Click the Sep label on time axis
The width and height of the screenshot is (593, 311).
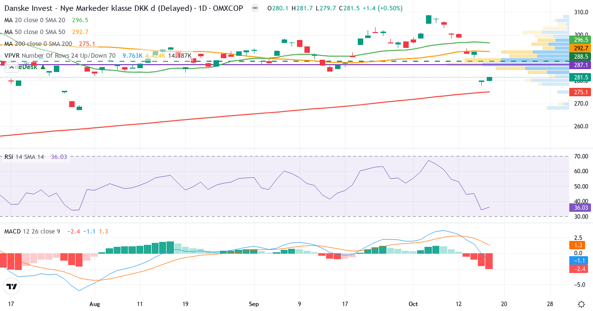(x=254, y=304)
